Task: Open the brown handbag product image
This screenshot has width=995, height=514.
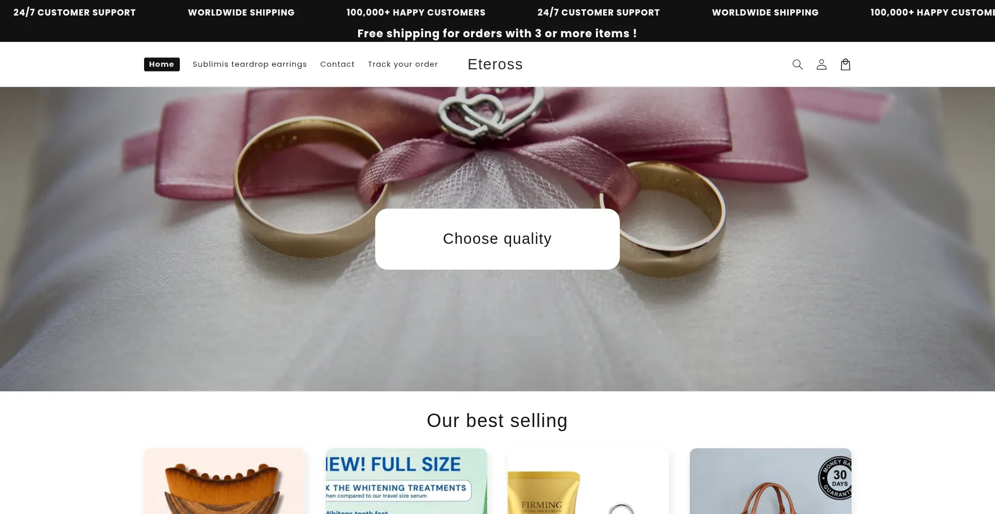Action: coord(770,481)
